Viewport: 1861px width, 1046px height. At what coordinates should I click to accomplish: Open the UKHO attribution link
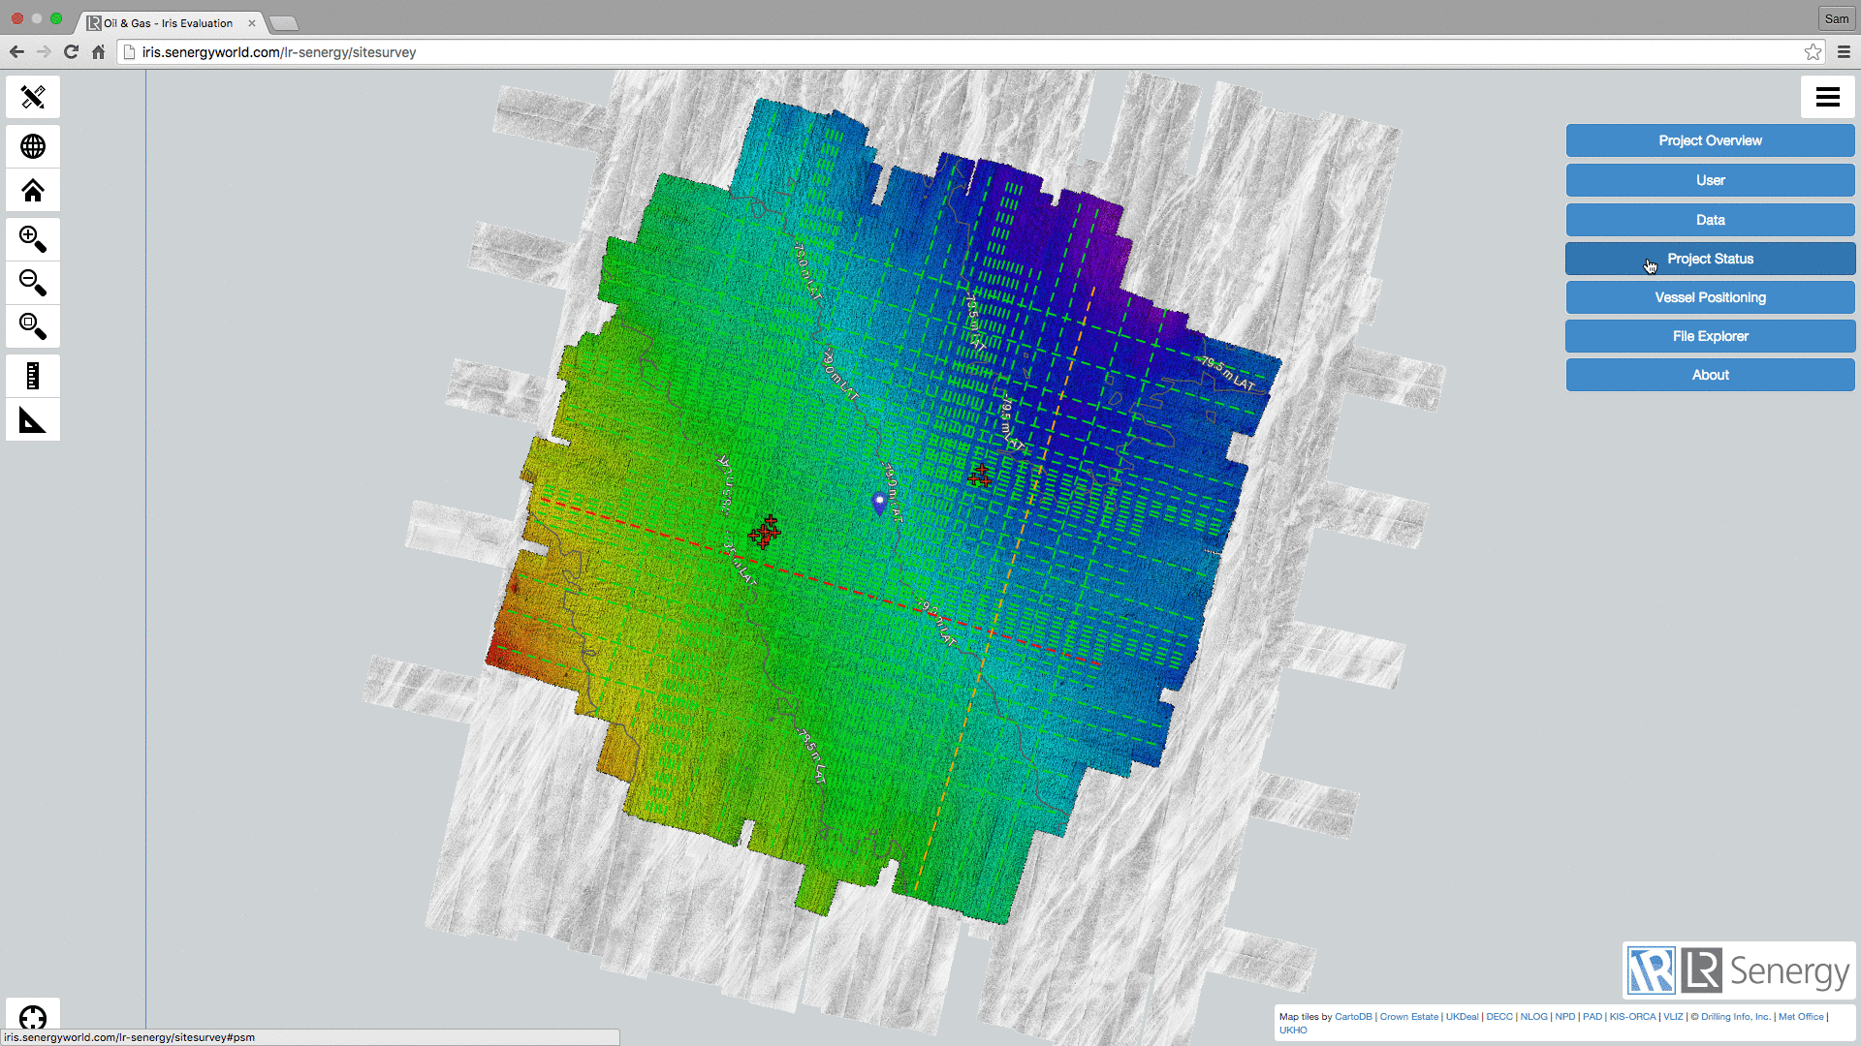click(1293, 1031)
